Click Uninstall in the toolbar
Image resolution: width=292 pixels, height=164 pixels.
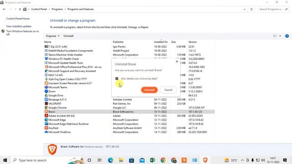pos(68,36)
